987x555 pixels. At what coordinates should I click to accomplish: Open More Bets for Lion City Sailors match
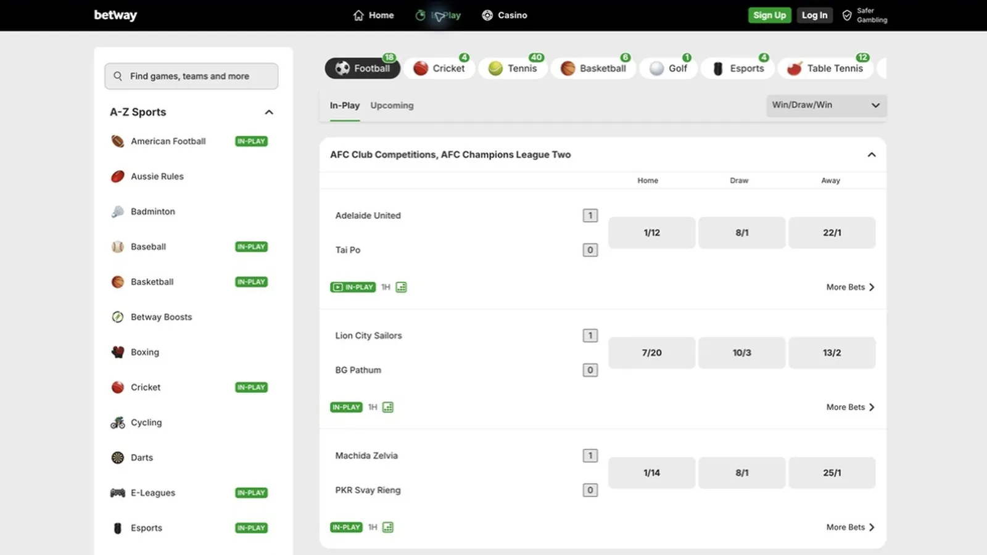click(x=851, y=408)
